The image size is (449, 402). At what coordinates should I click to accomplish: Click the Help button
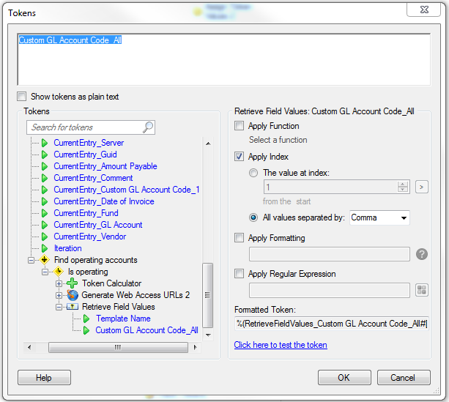(x=44, y=378)
